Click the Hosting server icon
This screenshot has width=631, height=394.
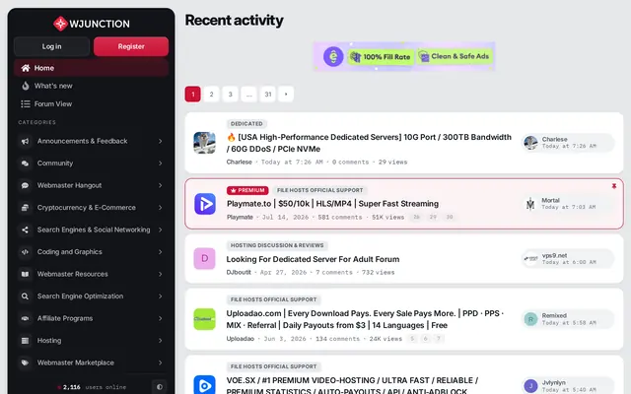point(25,341)
